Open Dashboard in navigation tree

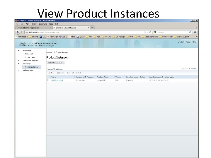point(29,54)
